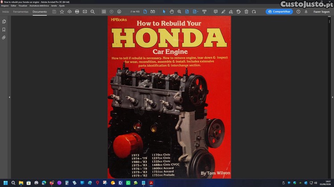Open the Arquivo menu

pyautogui.click(x=5, y=6)
